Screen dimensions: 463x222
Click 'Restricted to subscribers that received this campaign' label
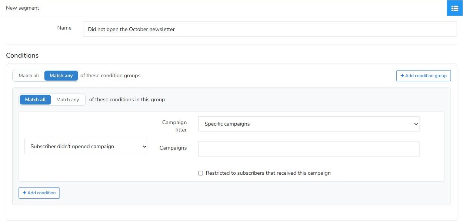pos(268,173)
